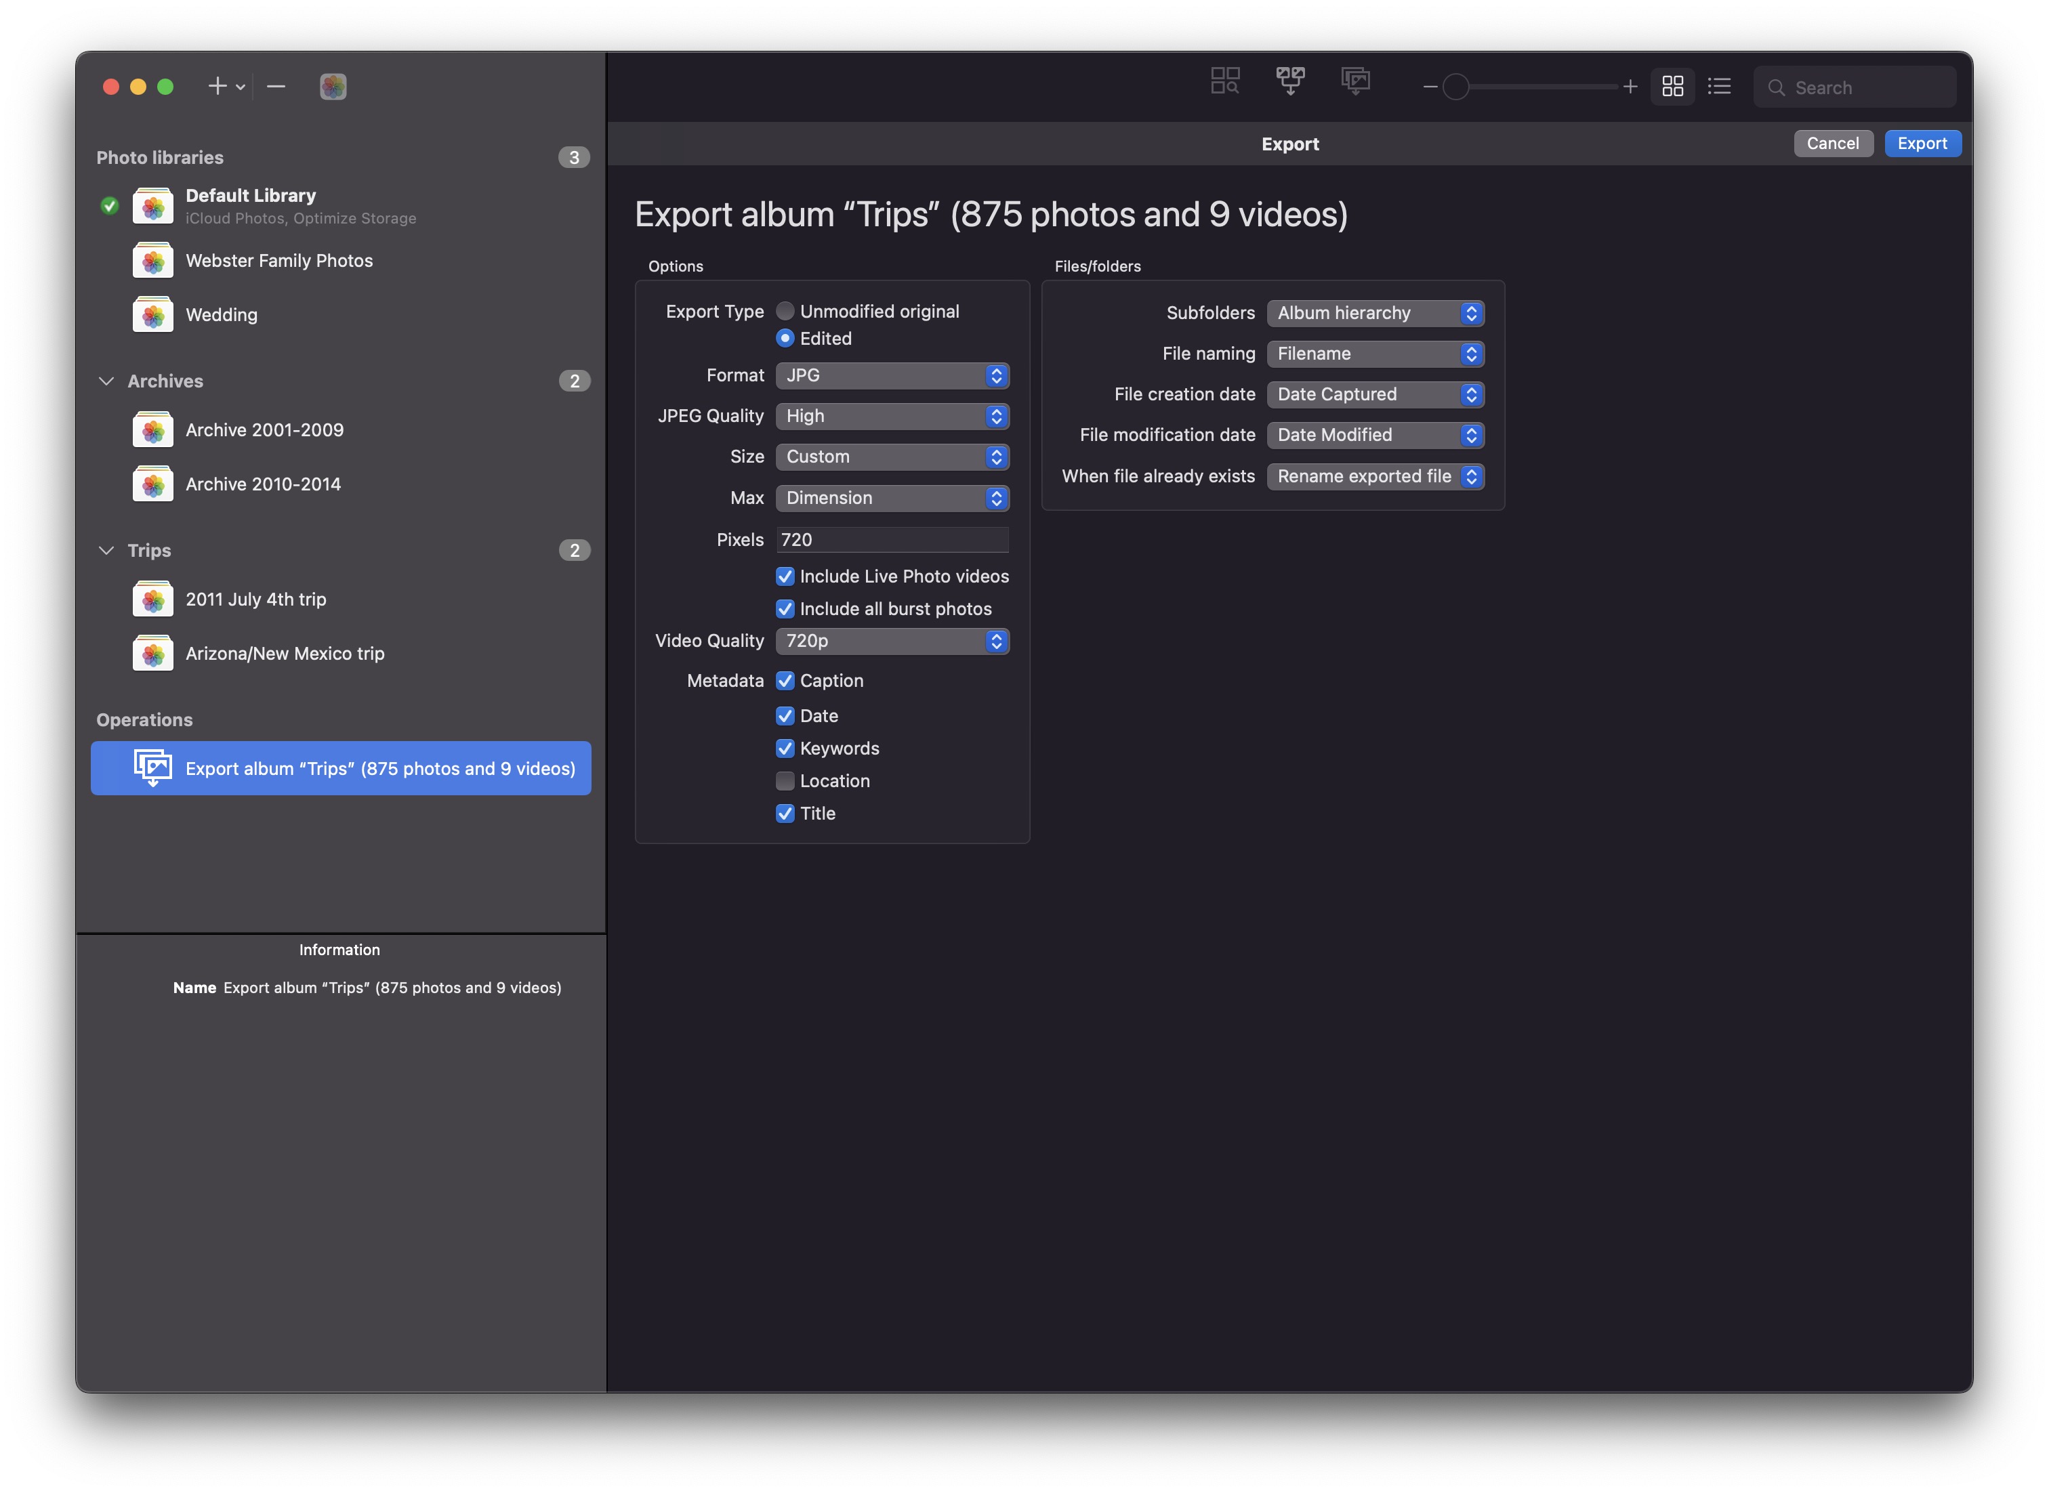Enable Include Live Photo videos checkbox
Screen dimensions: 2049x1493
pyautogui.click(x=784, y=574)
